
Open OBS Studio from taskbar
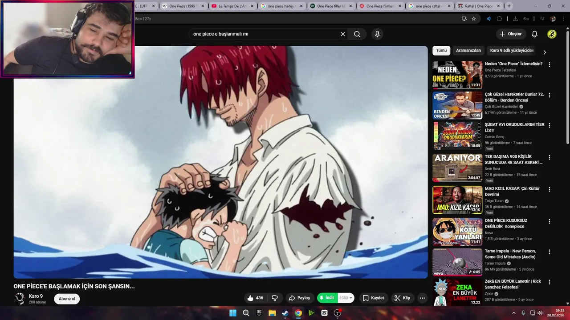click(x=338, y=313)
